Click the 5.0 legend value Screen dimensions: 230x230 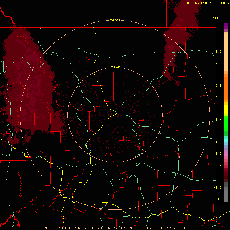tap(218, 97)
